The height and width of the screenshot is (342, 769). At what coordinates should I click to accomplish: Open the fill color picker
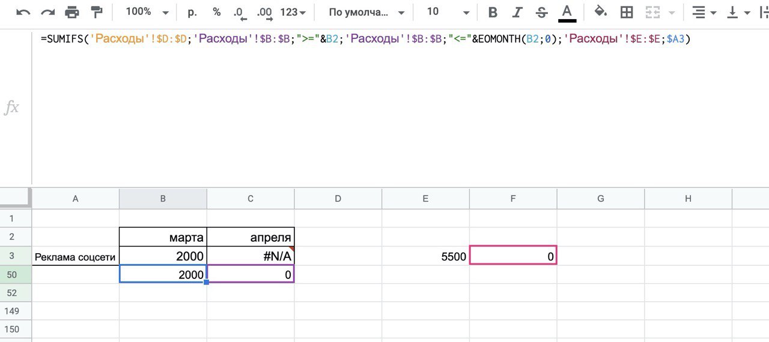[600, 12]
